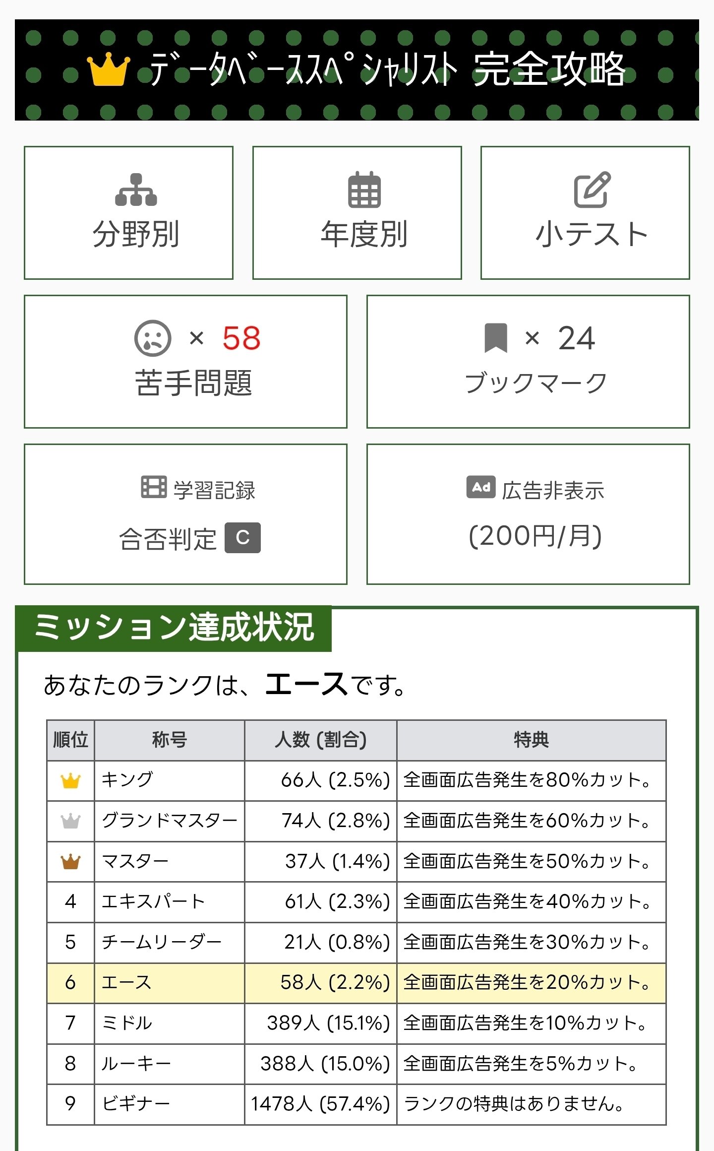The height and width of the screenshot is (1151, 714).
Task: Click the 人数 (割合) column header
Action: click(320, 739)
